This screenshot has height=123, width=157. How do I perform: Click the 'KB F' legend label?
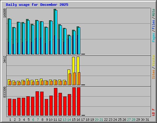[153, 112]
